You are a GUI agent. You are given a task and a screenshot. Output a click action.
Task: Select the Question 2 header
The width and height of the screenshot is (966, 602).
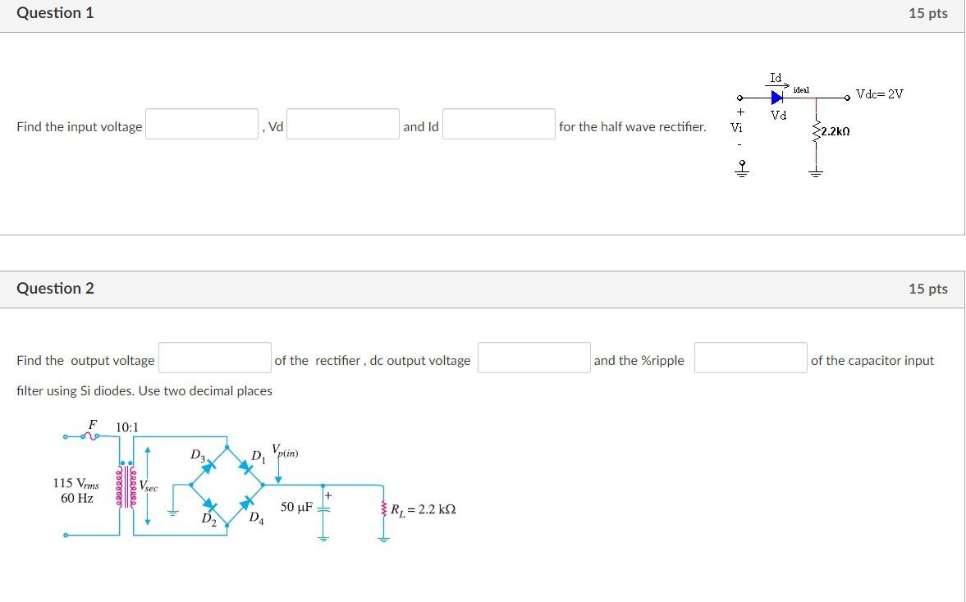pos(54,288)
